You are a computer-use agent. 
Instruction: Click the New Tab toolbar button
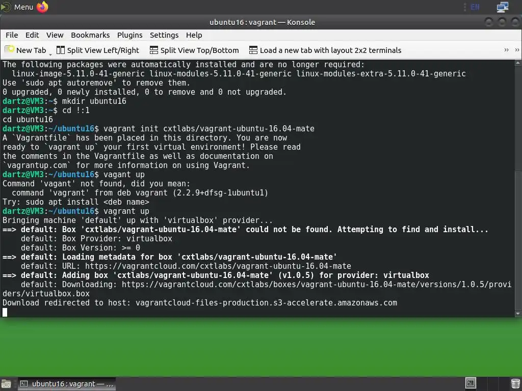coord(25,50)
